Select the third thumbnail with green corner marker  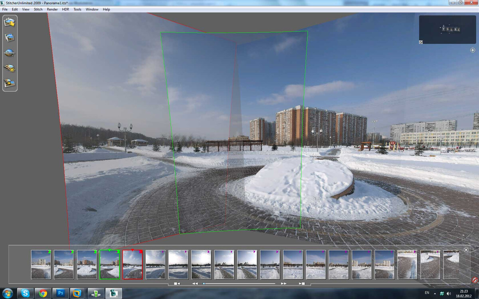click(x=87, y=264)
